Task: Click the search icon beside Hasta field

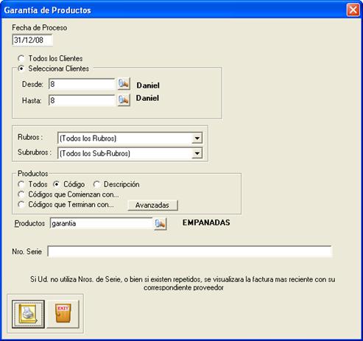Action: (x=124, y=100)
